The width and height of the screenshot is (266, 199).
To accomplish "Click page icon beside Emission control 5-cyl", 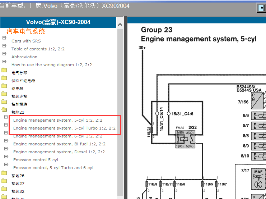I will click(6, 157).
